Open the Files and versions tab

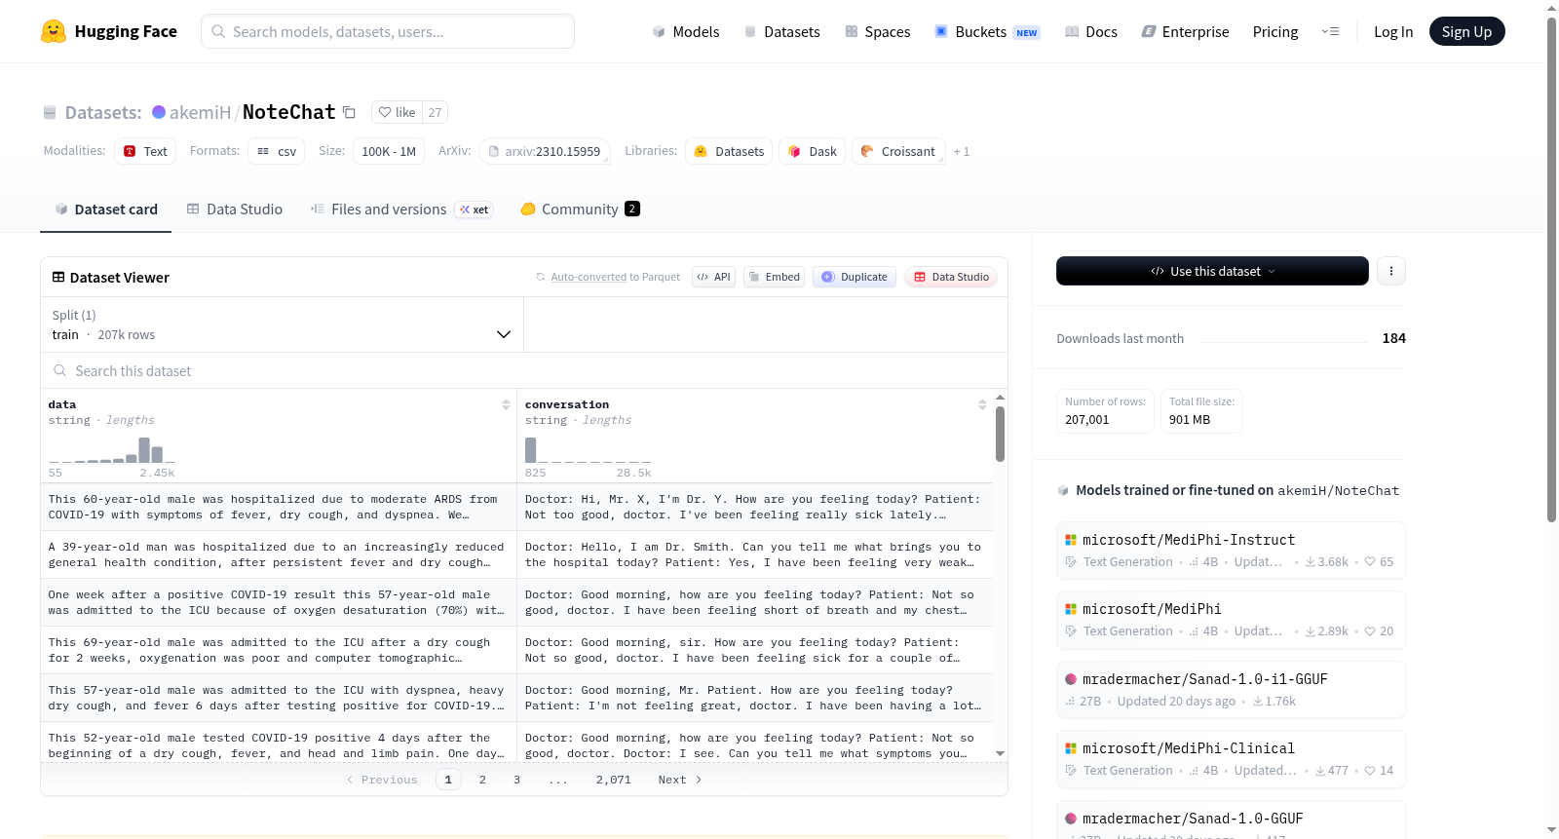(400, 210)
